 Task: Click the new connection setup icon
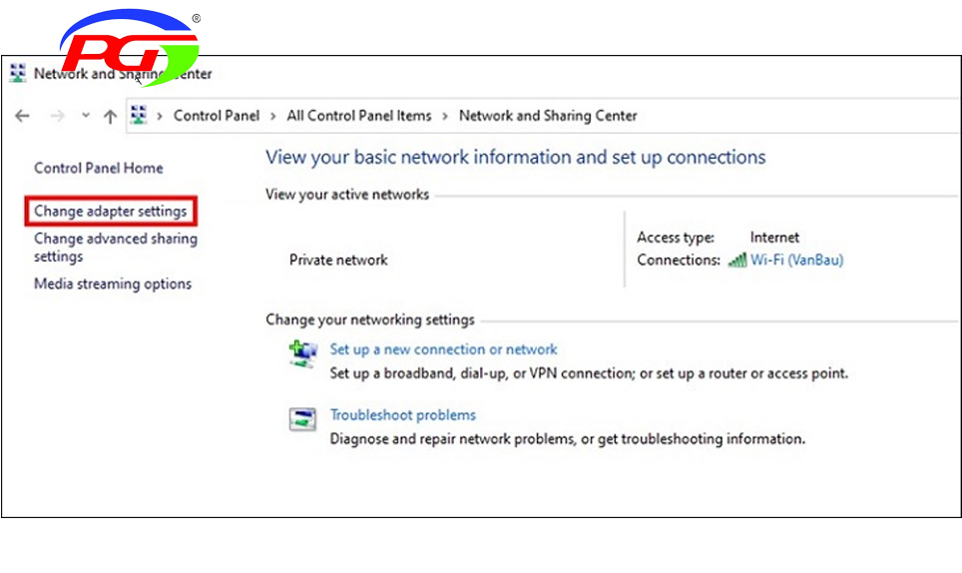click(302, 353)
